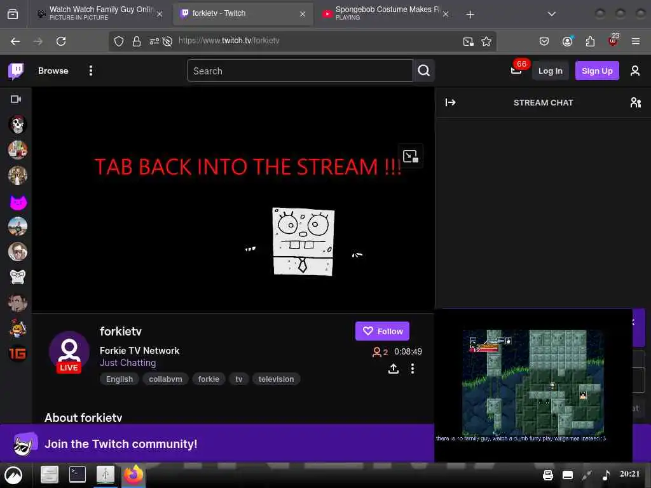This screenshot has width=651, height=488.
Task: Open the music note tray icon
Action: (x=606, y=475)
